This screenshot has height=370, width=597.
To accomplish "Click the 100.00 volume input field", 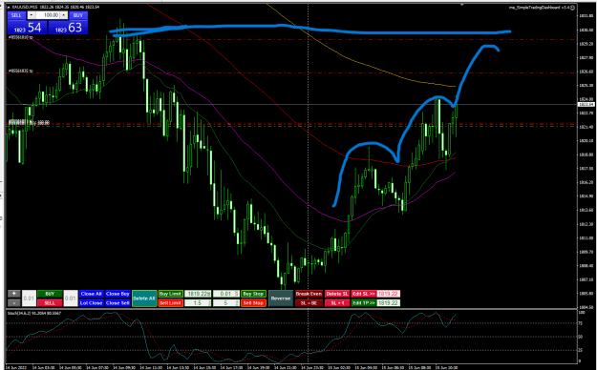I will [x=48, y=15].
